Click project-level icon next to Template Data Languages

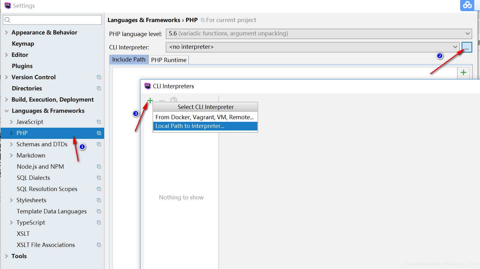(x=99, y=211)
